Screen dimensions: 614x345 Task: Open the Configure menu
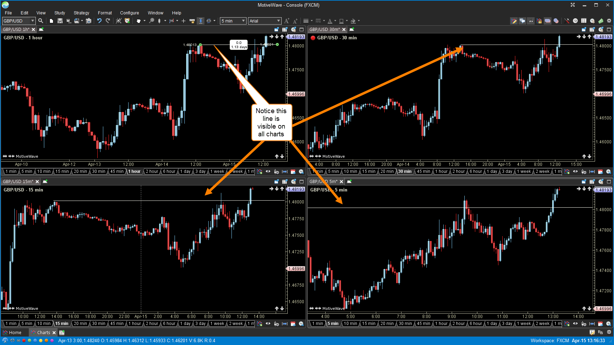(130, 13)
